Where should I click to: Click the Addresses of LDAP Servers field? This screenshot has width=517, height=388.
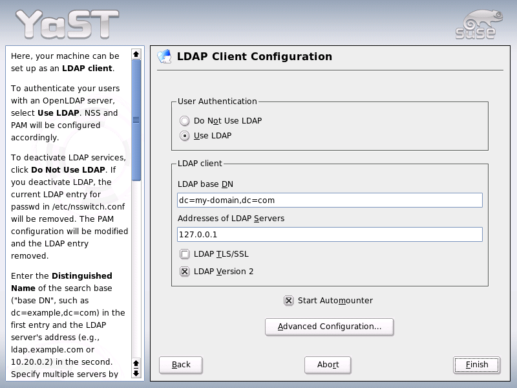(x=330, y=235)
